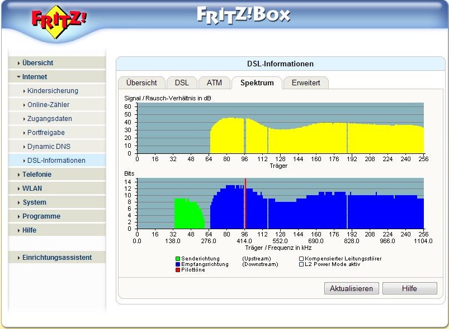The height and width of the screenshot is (329, 449).
Task: Click blue Empfangsrichtung legend swatch
Action: click(x=178, y=264)
